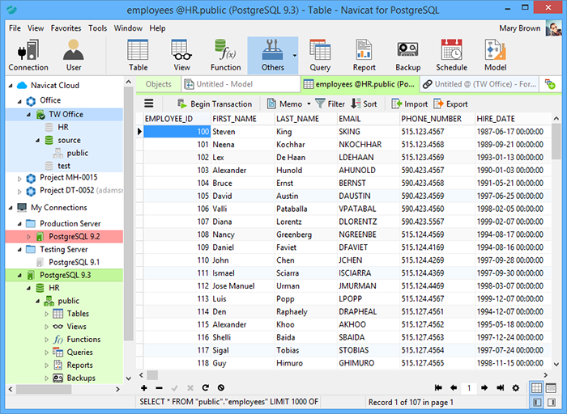Jump to the last page of records
This screenshot has width=567, height=414.
pyautogui.click(x=500, y=387)
